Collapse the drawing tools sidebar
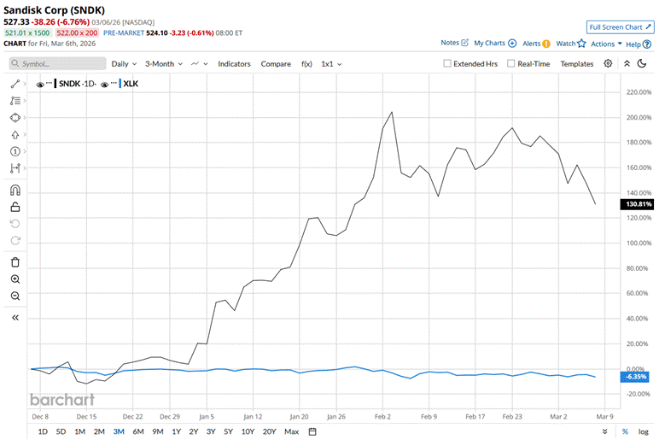 pyautogui.click(x=15, y=317)
